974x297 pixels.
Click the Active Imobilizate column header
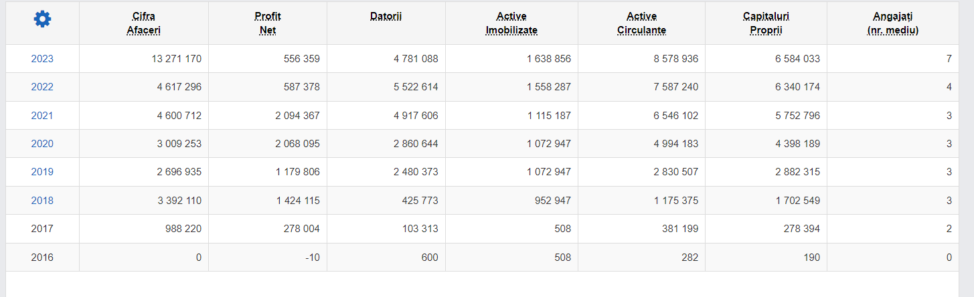pyautogui.click(x=511, y=23)
